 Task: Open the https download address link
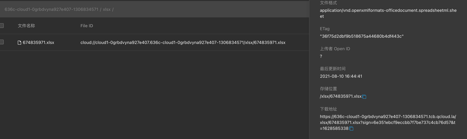[388, 123]
